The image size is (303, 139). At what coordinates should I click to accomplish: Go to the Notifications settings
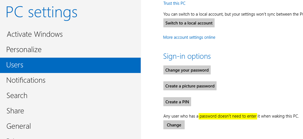coord(26,80)
